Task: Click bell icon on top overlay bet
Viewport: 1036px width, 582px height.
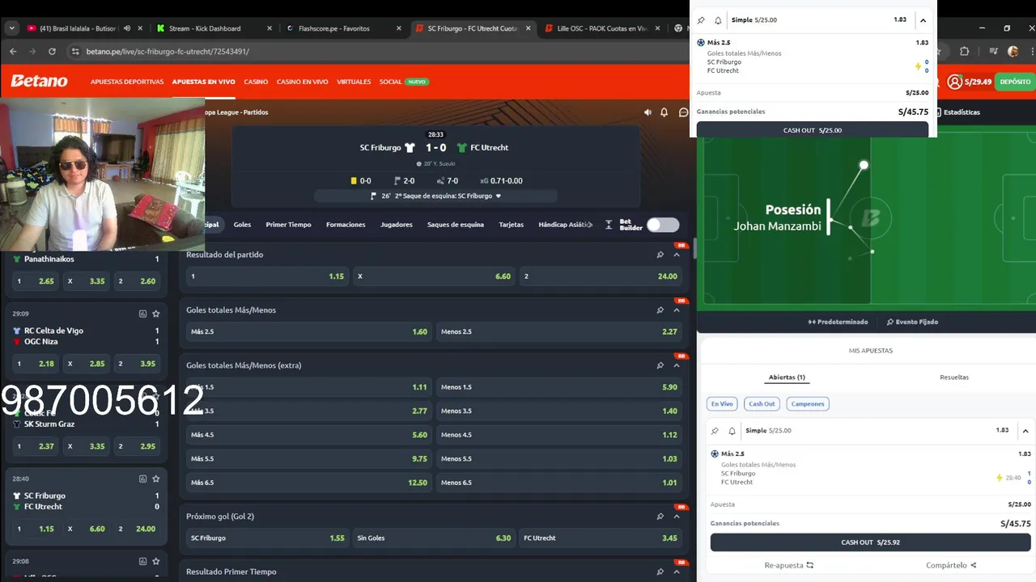Action: (x=718, y=20)
